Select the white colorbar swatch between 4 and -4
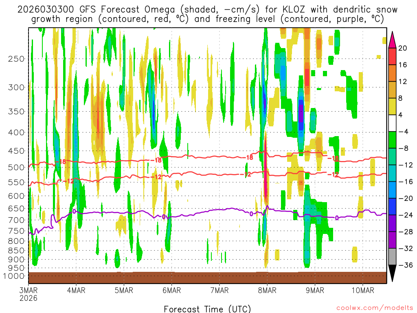This screenshot has height=313, width=417. pos(393,123)
